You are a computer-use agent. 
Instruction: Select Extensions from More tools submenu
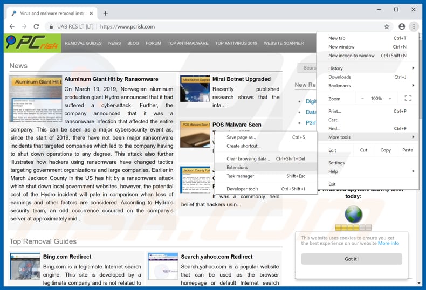237,168
